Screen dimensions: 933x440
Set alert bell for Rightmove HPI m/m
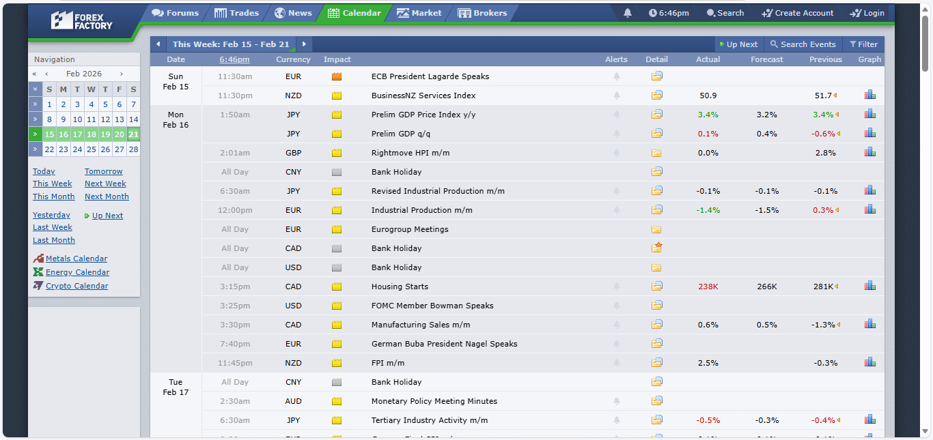617,153
